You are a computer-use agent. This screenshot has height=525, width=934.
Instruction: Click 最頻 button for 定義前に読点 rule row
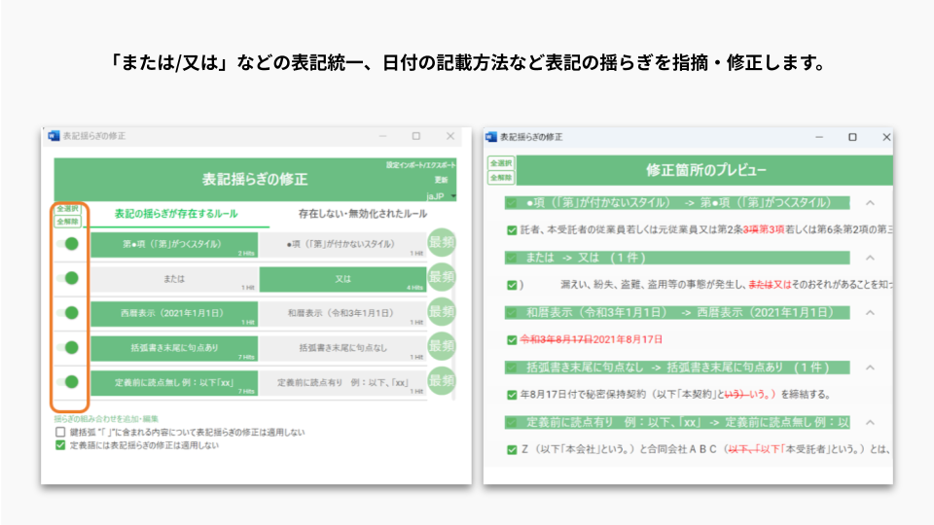pyautogui.click(x=442, y=380)
